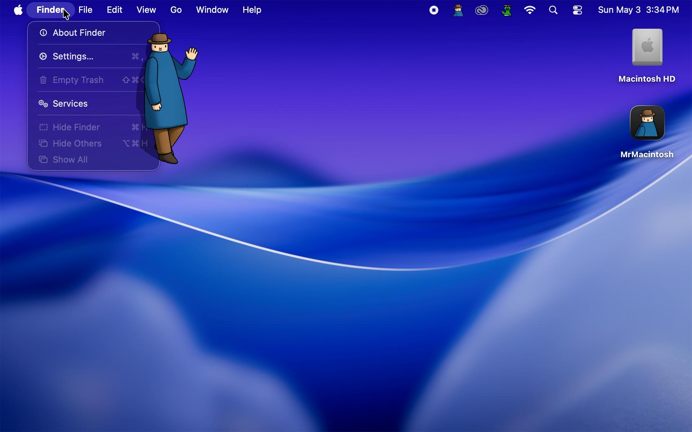Open Finder Settings… menu entry
Screen dimensions: 692x432
coord(93,57)
